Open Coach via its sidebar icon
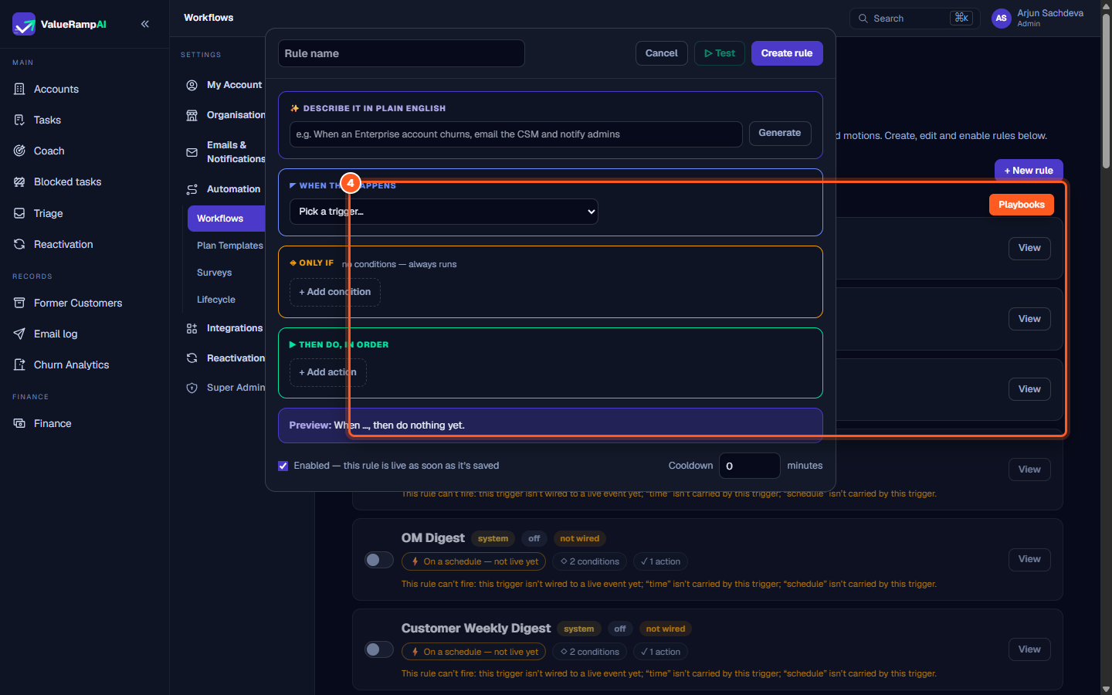1112x695 pixels. point(19,151)
